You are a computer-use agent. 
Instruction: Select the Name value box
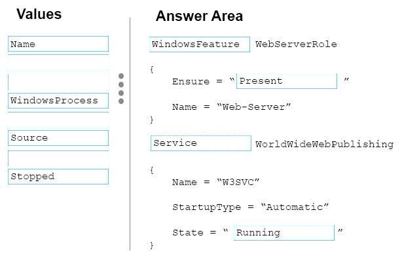58,44
